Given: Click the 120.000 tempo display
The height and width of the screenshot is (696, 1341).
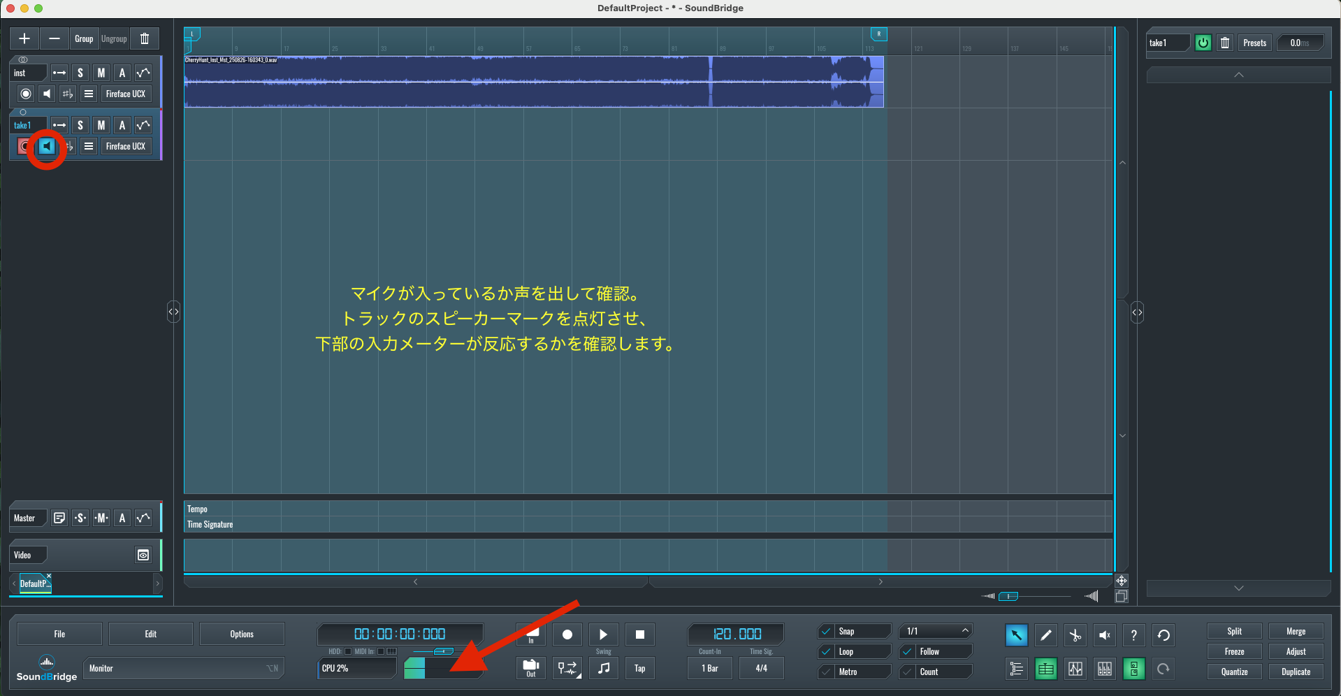Looking at the screenshot, I should 737,634.
